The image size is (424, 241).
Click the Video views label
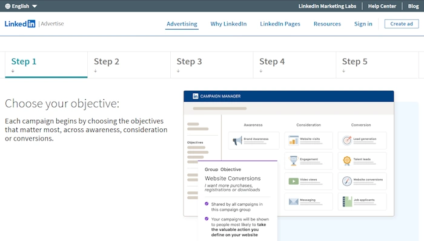tap(308, 179)
